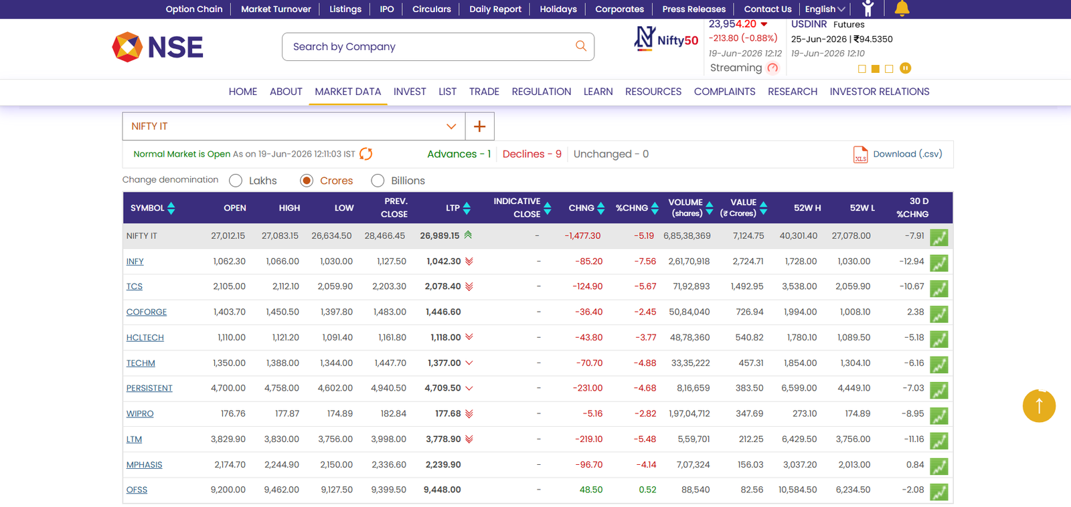This screenshot has width=1071, height=507.
Task: Open the RESOURCES menu
Action: tap(653, 92)
